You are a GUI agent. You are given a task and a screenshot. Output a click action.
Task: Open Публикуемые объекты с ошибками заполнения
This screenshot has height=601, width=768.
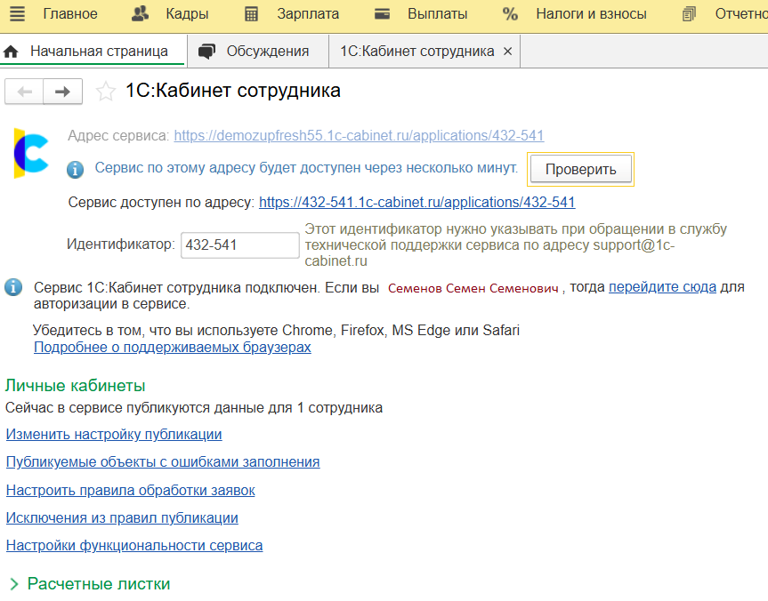pos(163,462)
